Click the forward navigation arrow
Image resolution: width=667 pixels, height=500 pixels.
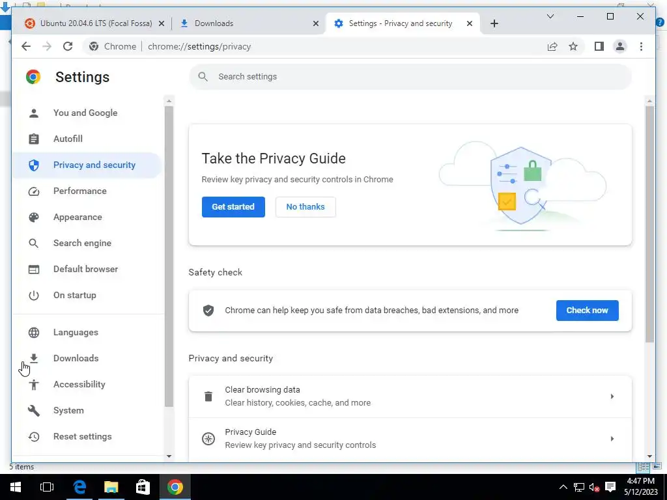[47, 46]
